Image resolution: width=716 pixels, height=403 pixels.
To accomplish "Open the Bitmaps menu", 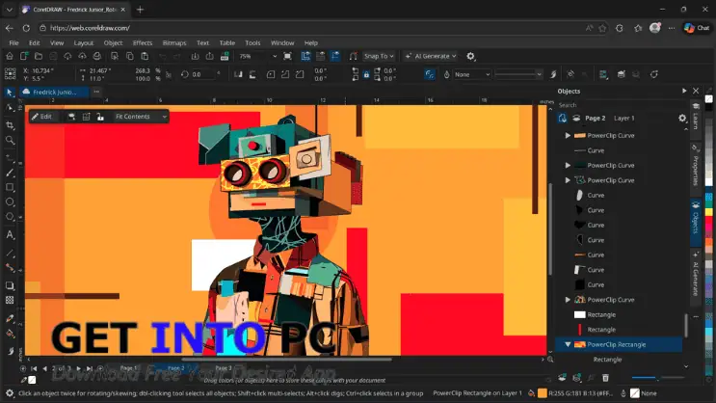I will click(174, 43).
